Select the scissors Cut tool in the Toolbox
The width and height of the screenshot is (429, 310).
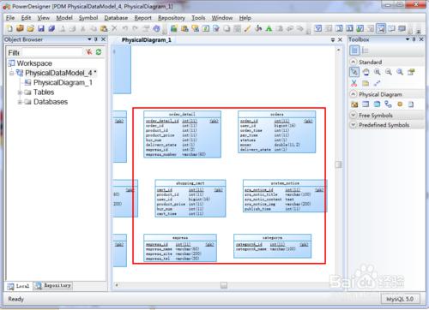click(x=354, y=83)
